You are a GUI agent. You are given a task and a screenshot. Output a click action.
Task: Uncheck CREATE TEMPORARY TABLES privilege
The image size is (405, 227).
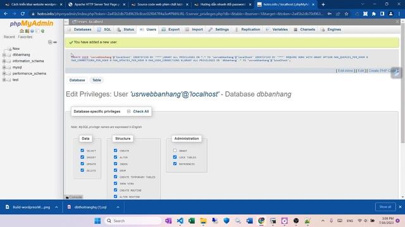[x=115, y=177]
